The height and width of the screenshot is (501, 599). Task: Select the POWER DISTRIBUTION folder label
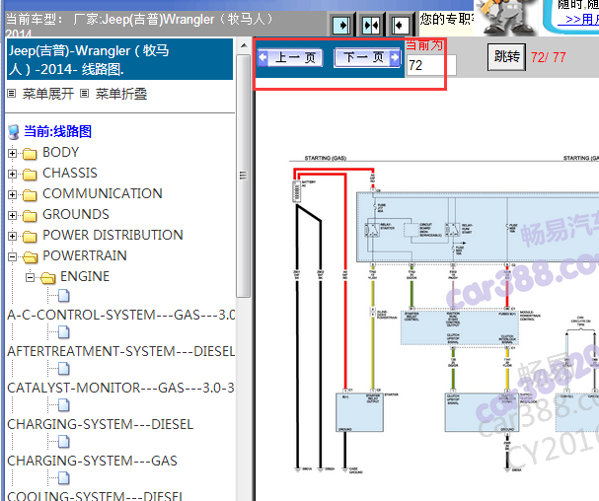pos(112,235)
